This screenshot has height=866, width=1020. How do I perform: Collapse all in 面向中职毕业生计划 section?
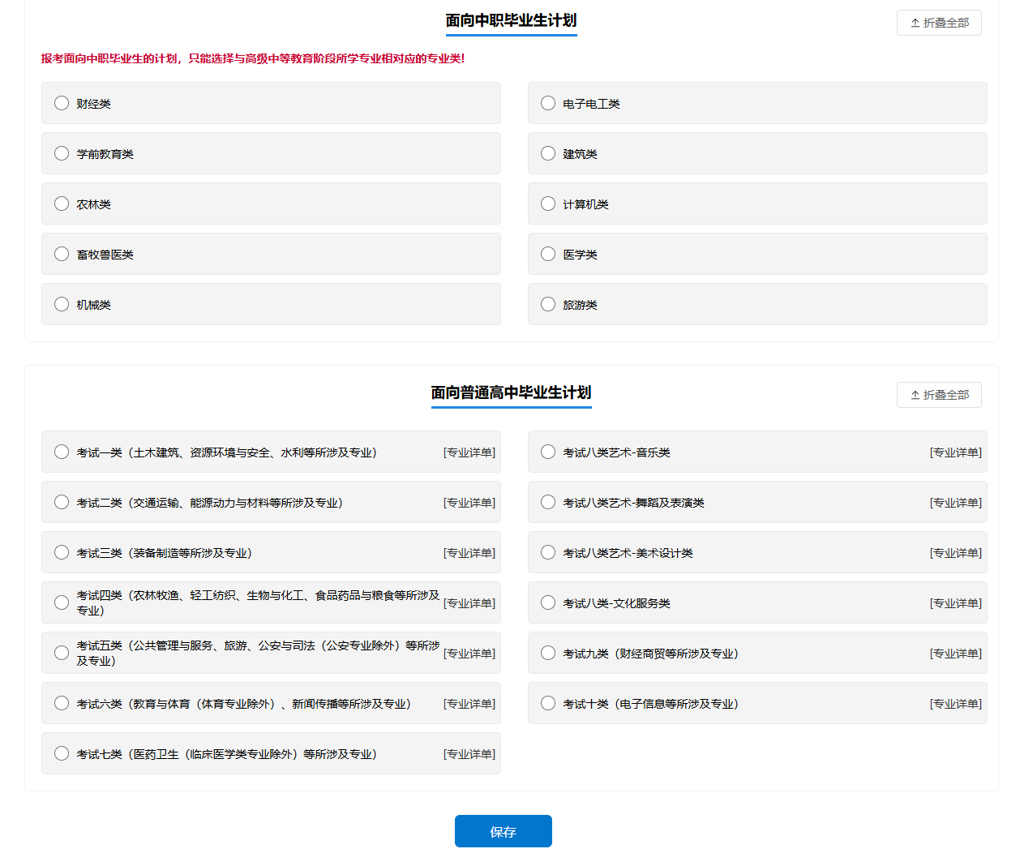[x=939, y=23]
